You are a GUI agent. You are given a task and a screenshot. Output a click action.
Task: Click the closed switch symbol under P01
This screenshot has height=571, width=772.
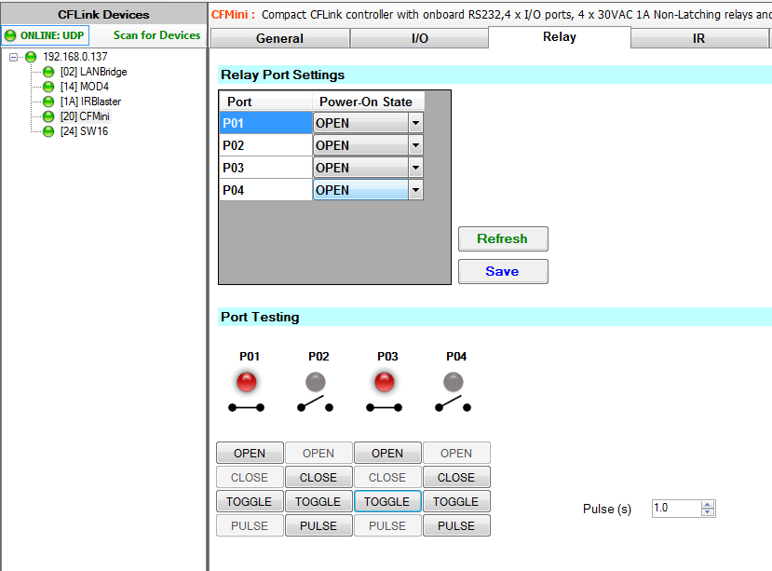coord(246,407)
